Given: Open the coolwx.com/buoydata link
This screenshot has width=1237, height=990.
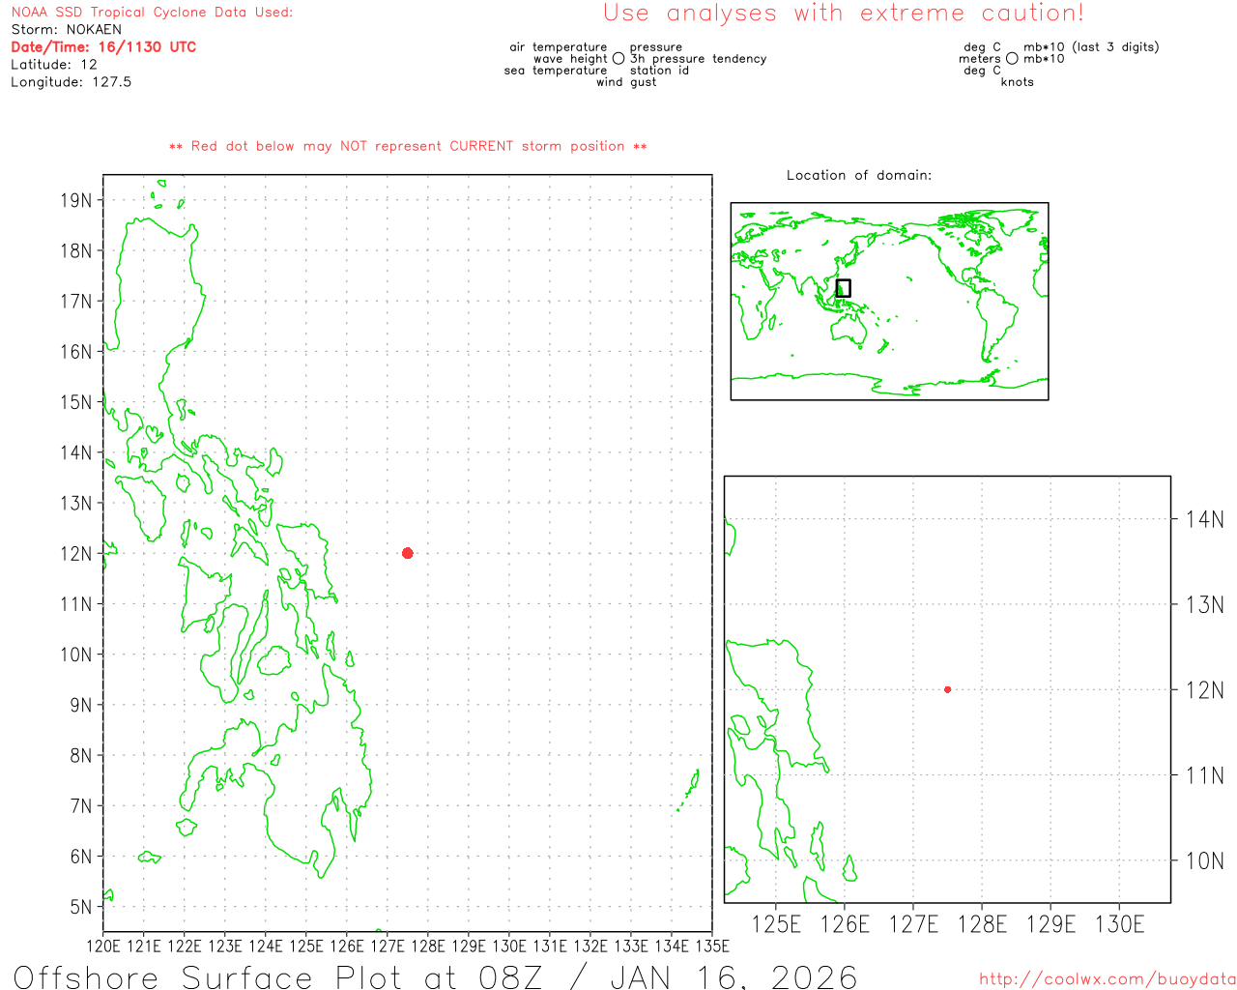Looking at the screenshot, I should (1107, 979).
